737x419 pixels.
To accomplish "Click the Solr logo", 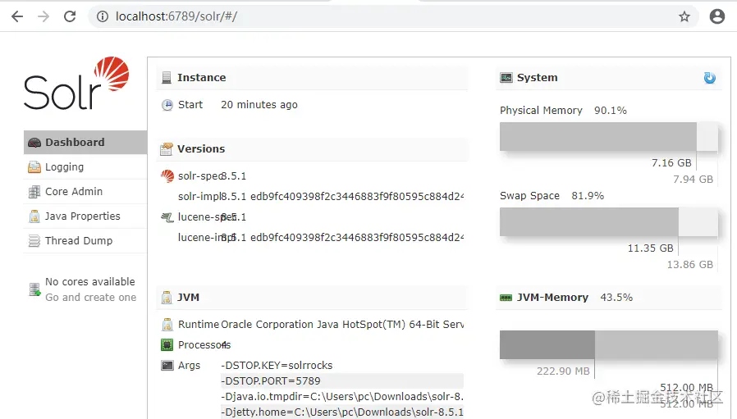I will pos(76,83).
